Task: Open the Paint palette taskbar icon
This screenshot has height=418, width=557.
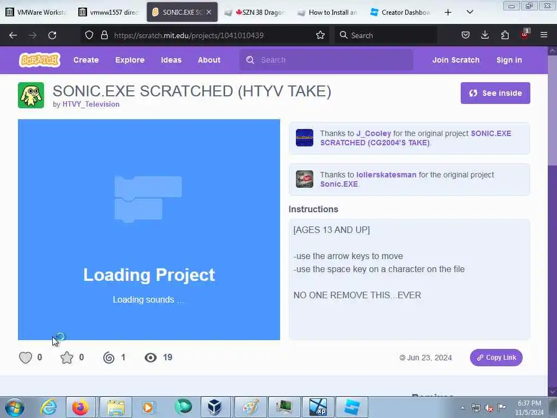Action: [250, 407]
